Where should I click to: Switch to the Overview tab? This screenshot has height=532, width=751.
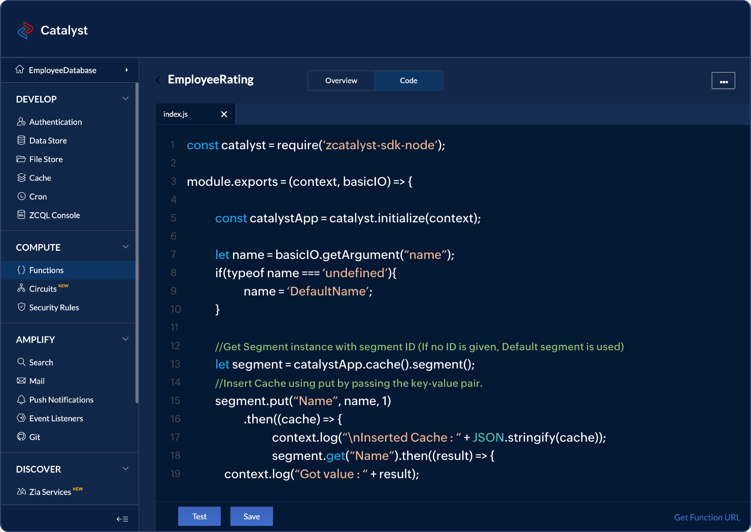click(x=342, y=81)
